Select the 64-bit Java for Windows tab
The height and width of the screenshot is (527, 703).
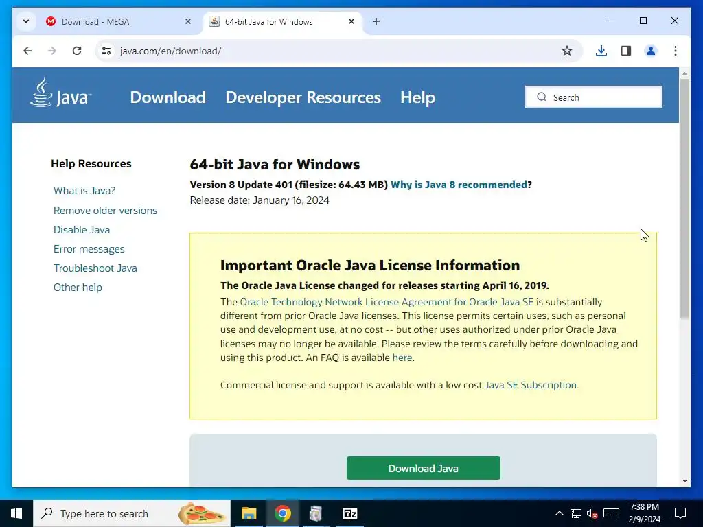click(282, 21)
